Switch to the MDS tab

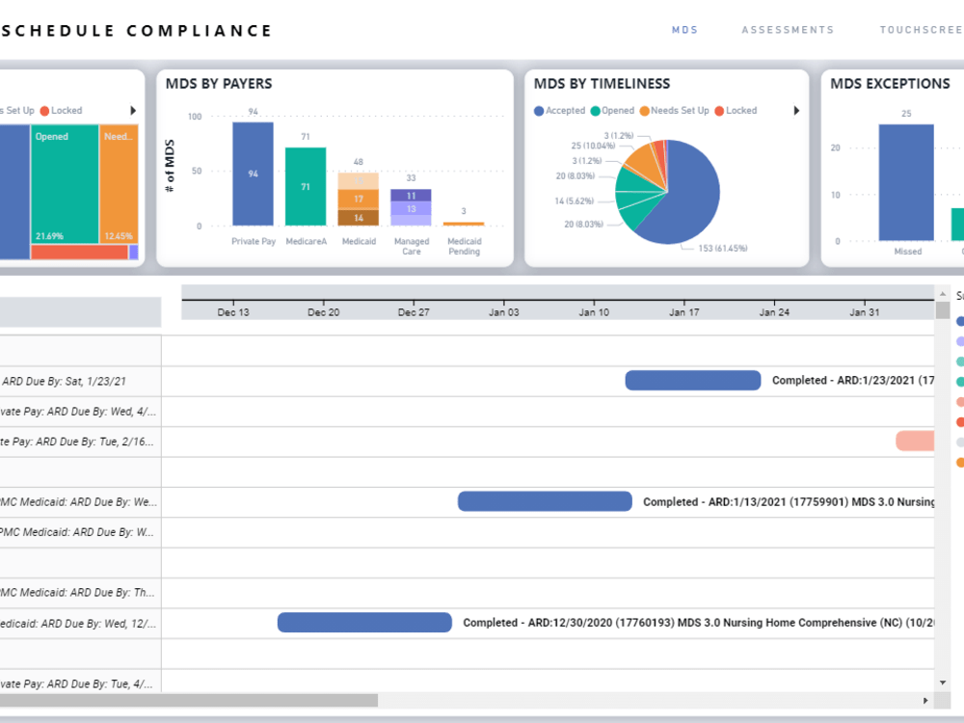(x=684, y=30)
